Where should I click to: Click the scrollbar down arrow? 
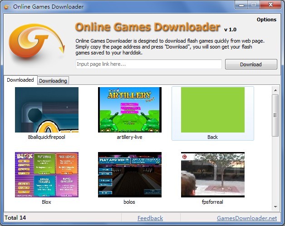coord(275,207)
